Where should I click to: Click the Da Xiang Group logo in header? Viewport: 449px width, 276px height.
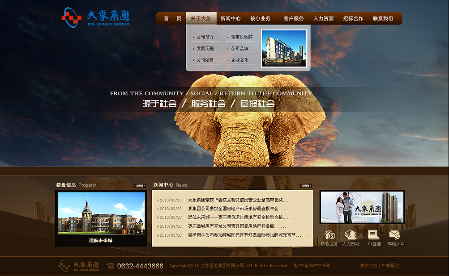(95, 18)
